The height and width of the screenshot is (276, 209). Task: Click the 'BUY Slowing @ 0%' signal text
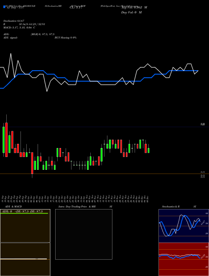66,38
